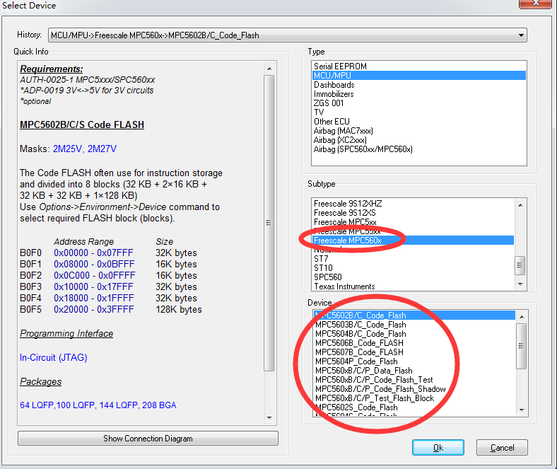Choose Freescale 9S12XHZ subtype
Viewport: 557px width, 469px height.
click(348, 204)
